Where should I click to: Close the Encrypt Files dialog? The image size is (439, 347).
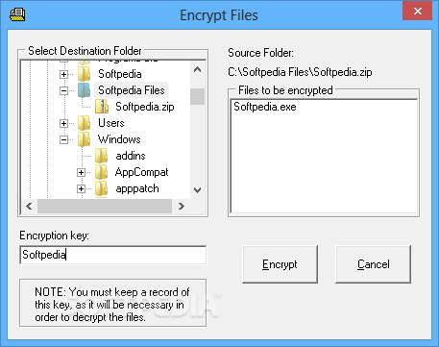[x=418, y=12]
